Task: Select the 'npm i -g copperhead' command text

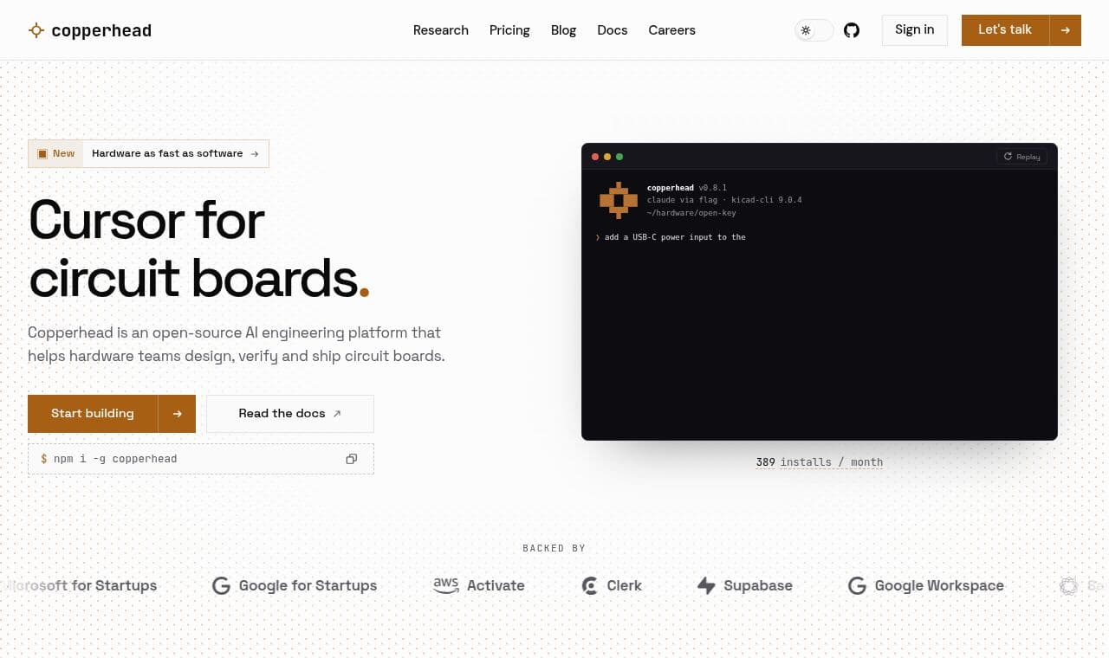Action: [x=115, y=459]
